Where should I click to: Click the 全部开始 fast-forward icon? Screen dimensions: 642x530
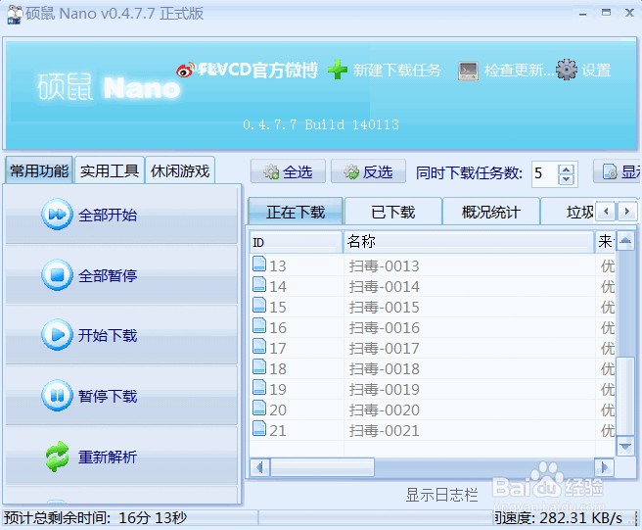pos(57,214)
